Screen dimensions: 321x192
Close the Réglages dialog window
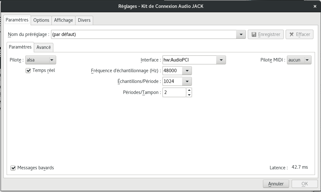click(315, 6)
